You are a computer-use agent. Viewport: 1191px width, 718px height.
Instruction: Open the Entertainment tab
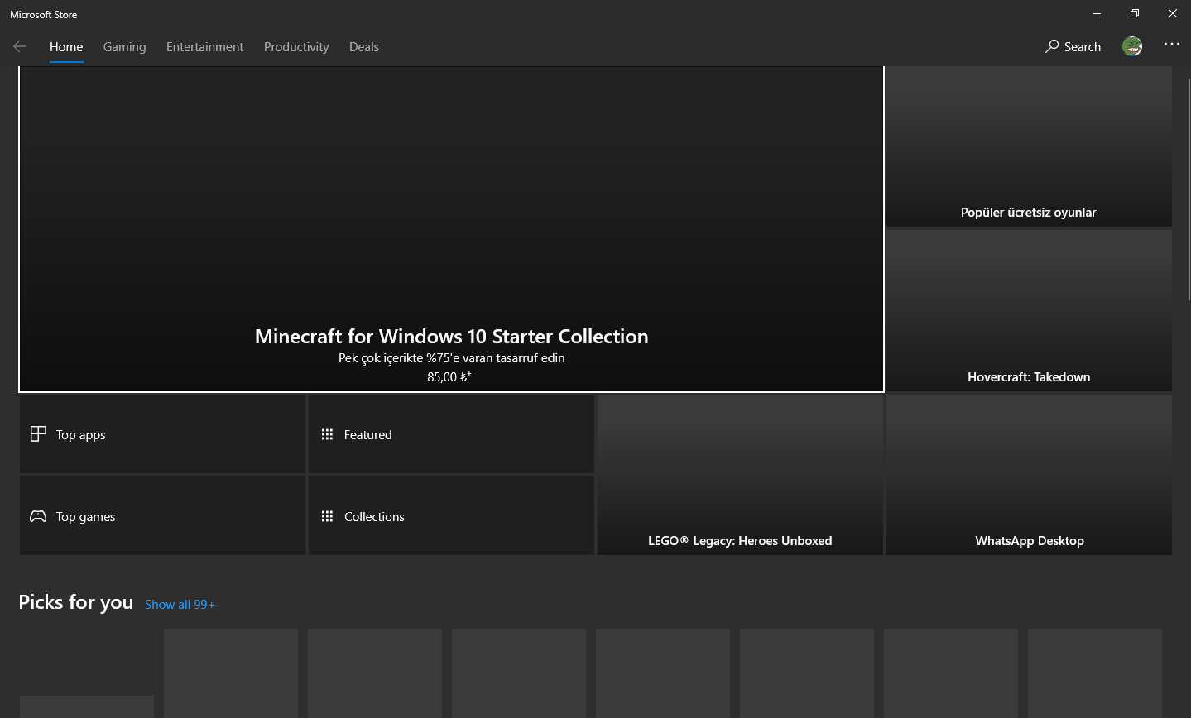coord(204,47)
